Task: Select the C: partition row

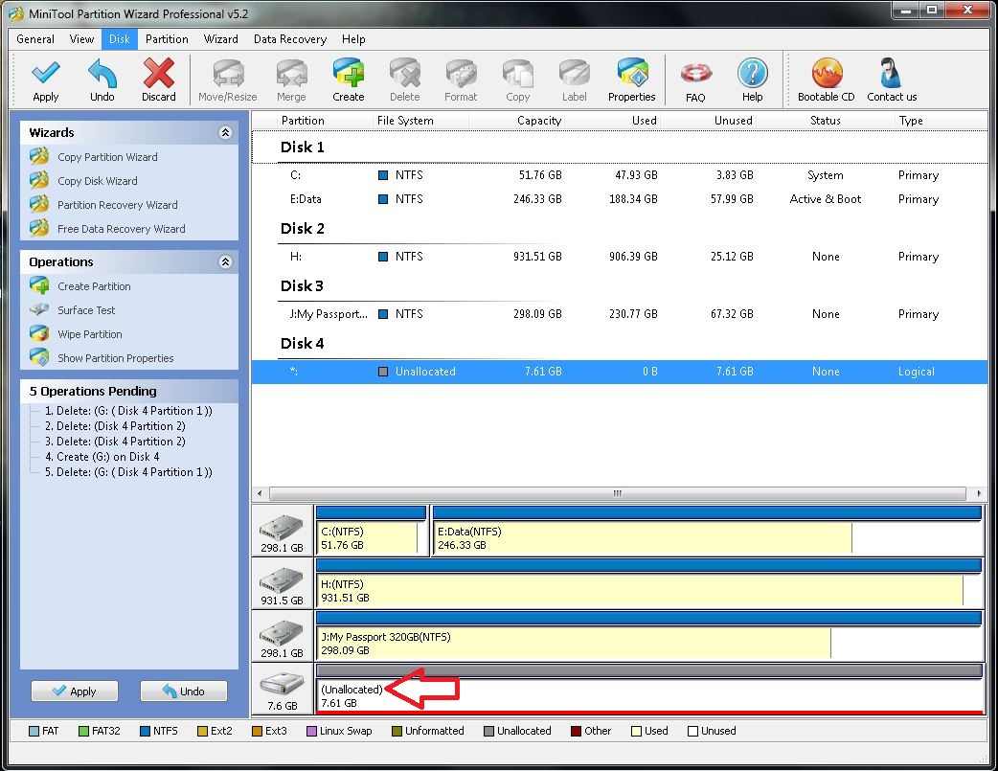Action: [620, 175]
